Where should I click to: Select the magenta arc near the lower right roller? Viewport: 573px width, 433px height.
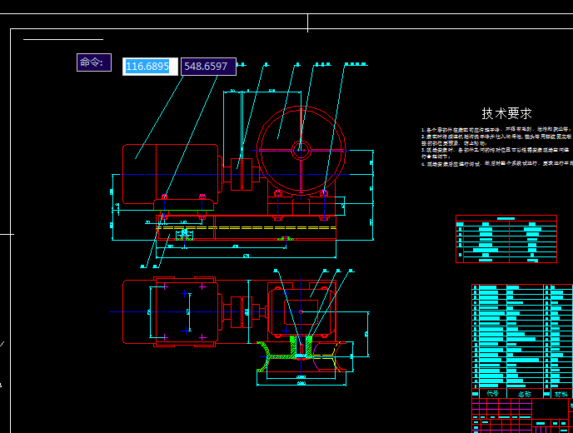tap(316, 356)
